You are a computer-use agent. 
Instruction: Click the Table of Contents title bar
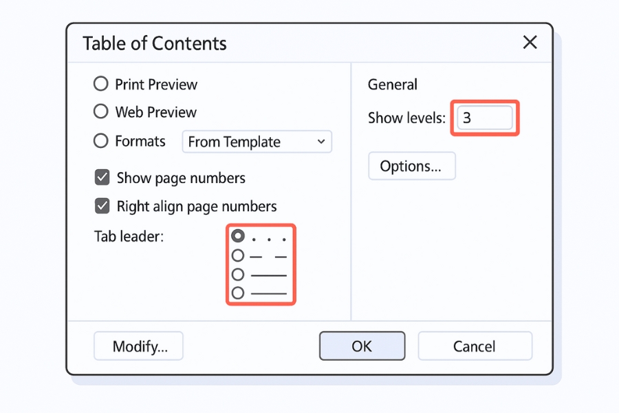click(154, 43)
